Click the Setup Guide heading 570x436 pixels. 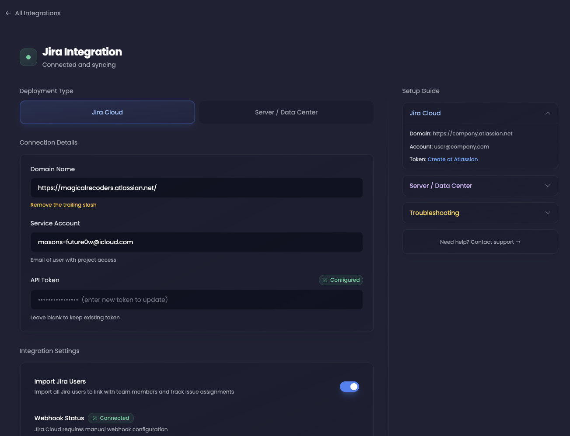tap(421, 91)
